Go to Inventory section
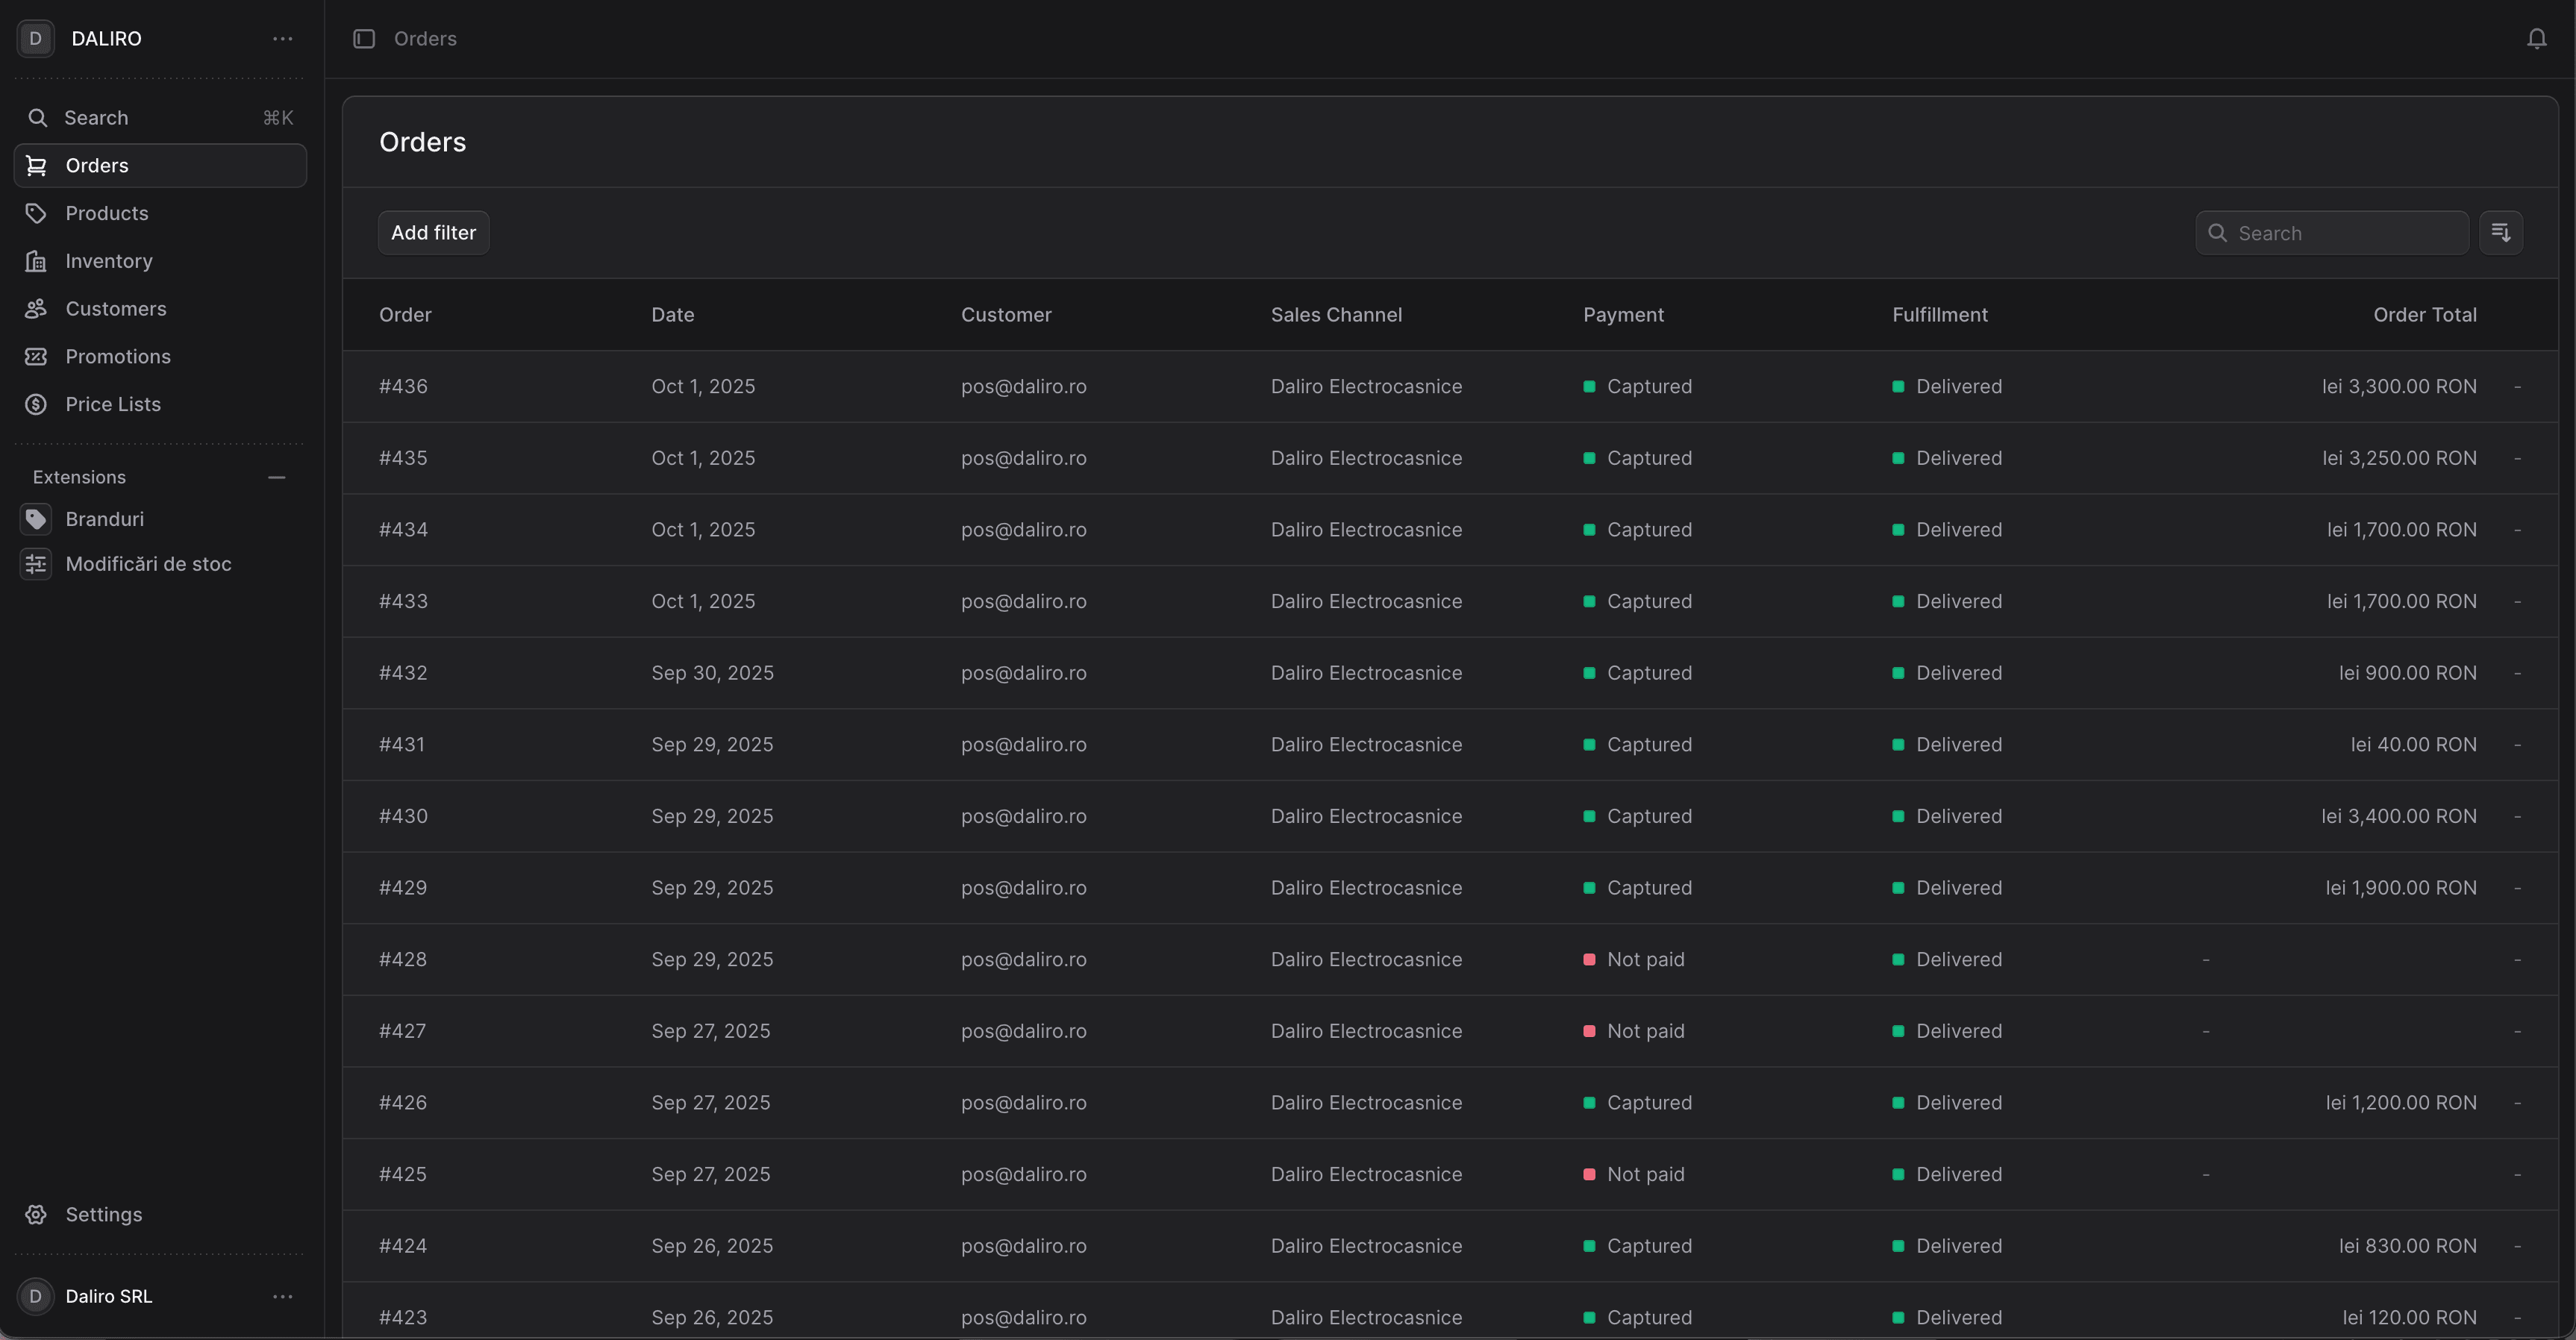This screenshot has width=2576, height=1340. click(108, 261)
